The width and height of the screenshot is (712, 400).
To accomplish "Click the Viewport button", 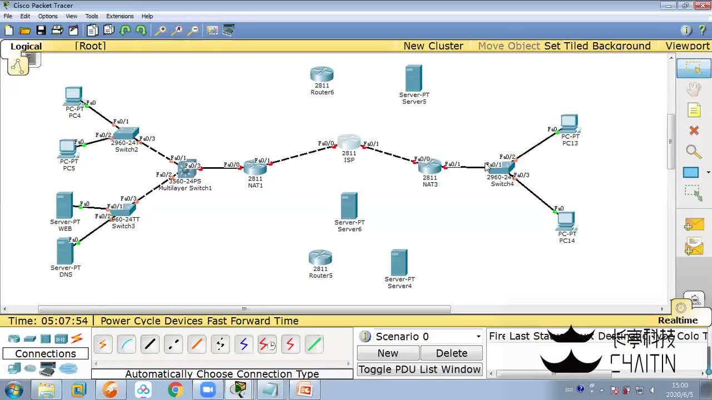I will click(x=688, y=46).
